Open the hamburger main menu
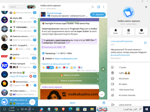The image size is (150, 112). click(4, 7)
